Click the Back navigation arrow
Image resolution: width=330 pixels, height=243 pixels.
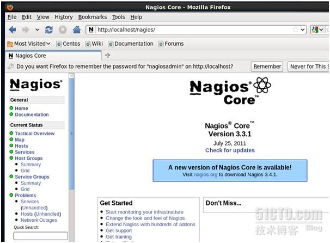click(13, 29)
